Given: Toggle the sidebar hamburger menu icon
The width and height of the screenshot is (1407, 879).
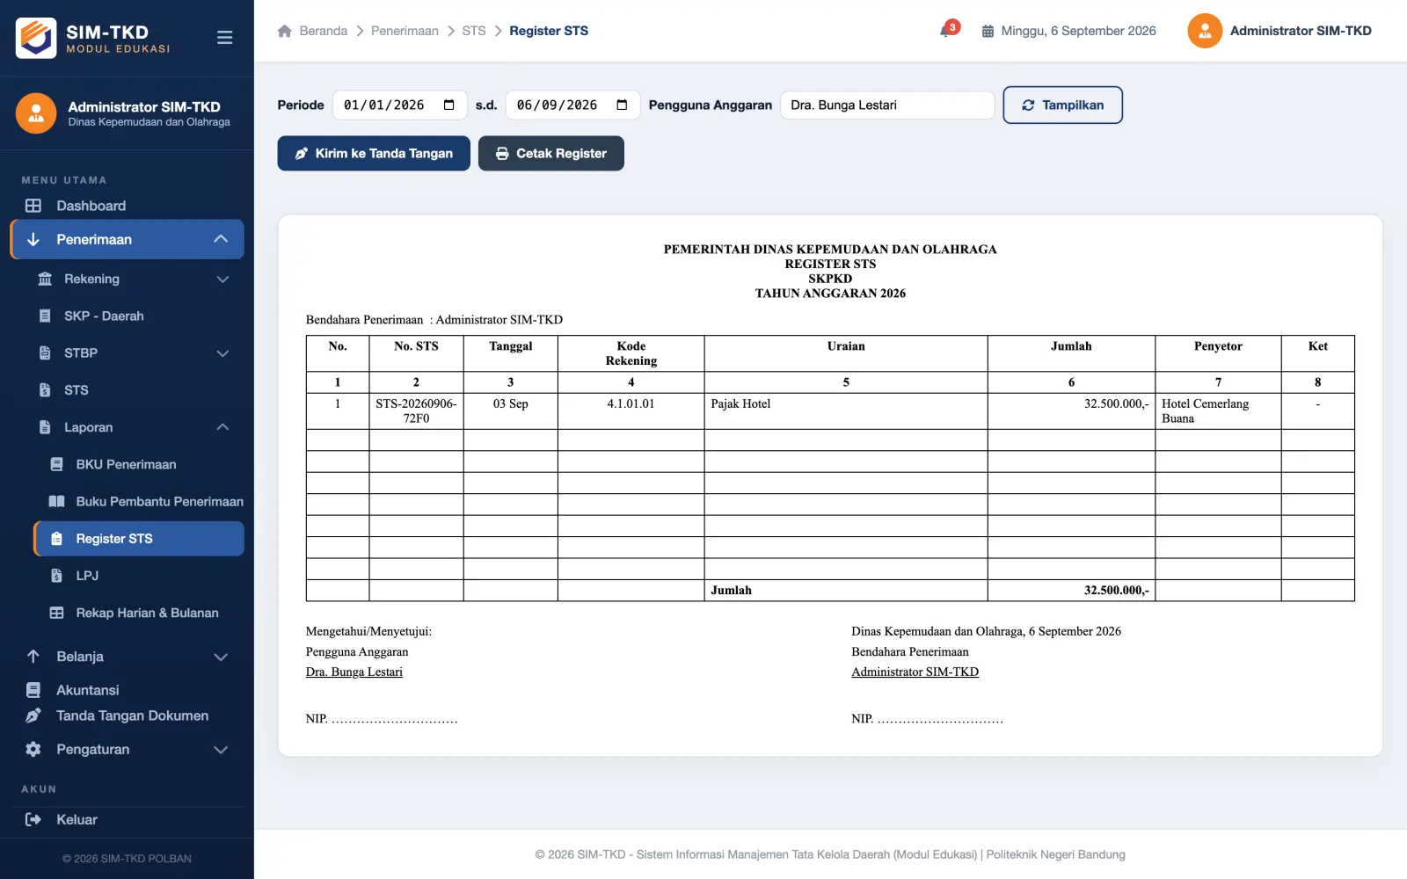Looking at the screenshot, I should point(224,38).
